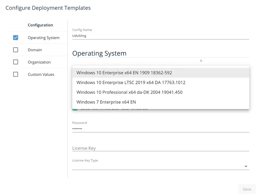Open the License Key Type dropdown
259x195 pixels.
[x=161, y=166]
